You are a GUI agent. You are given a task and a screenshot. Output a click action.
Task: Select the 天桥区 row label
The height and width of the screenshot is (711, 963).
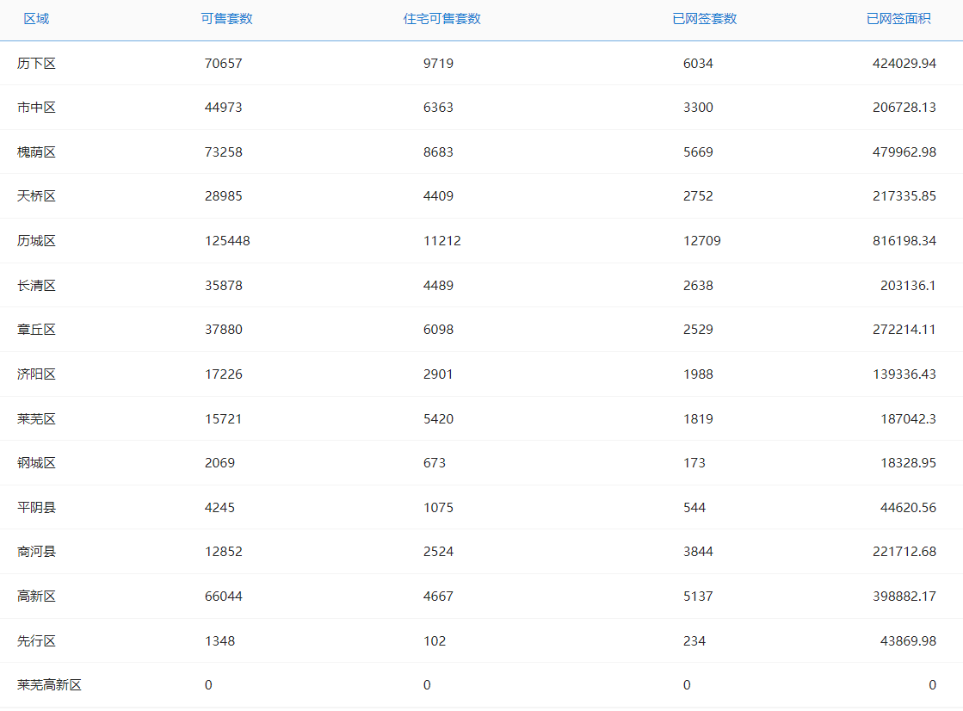click(x=36, y=196)
